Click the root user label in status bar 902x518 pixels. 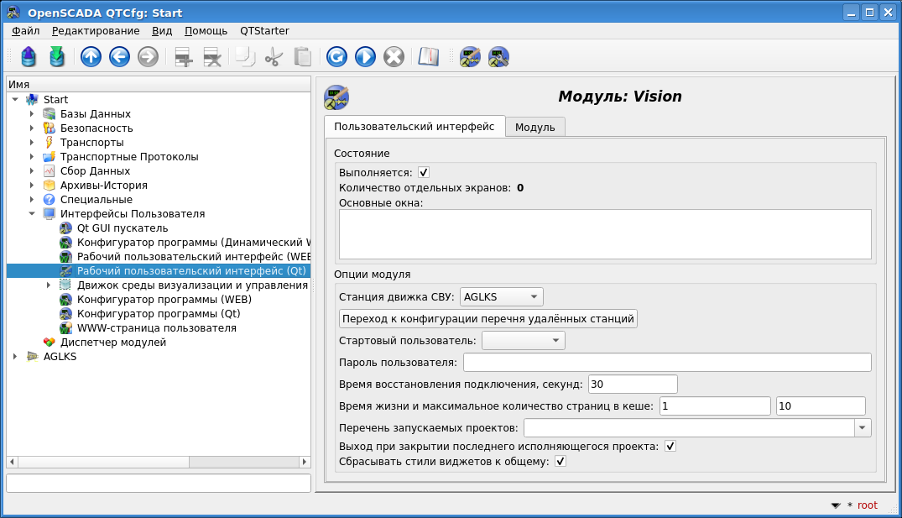click(868, 505)
